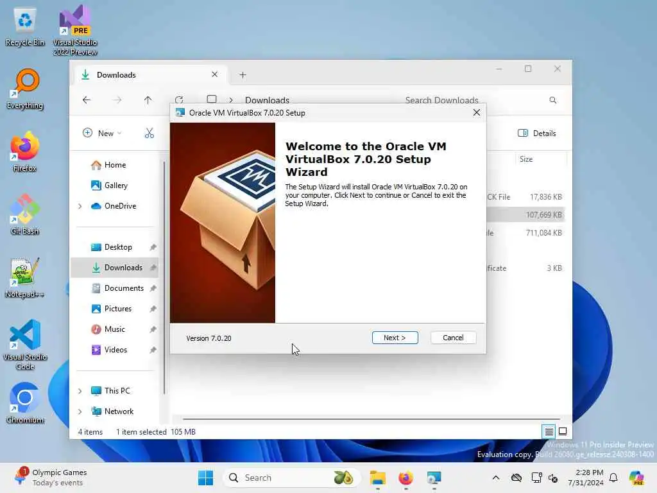The height and width of the screenshot is (493, 657).
Task: Click the Cut scissors icon
Action: (149, 134)
